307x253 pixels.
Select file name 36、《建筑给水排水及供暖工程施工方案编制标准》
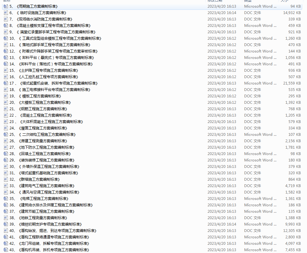pyautogui.click(x=51, y=205)
